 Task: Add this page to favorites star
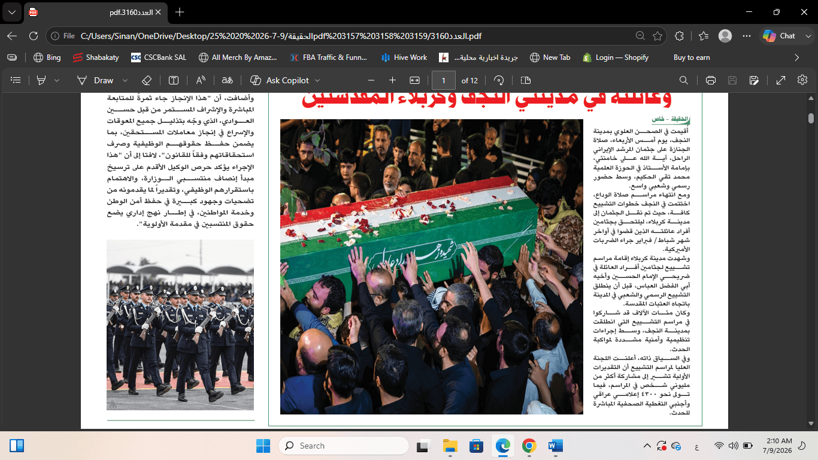658,36
